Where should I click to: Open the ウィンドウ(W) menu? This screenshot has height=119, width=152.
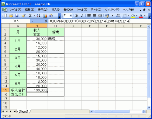click(112, 10)
